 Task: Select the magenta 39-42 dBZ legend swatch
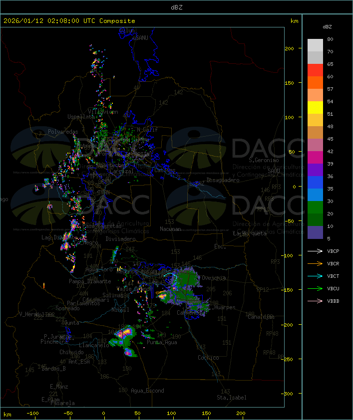click(x=315, y=158)
